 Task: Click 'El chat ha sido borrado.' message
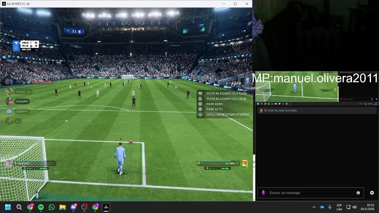coord(281,110)
